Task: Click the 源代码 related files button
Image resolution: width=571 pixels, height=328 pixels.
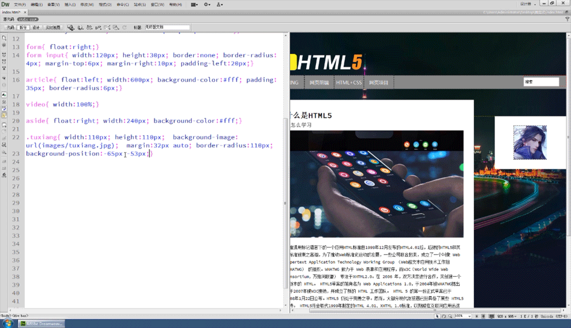Action: point(9,19)
